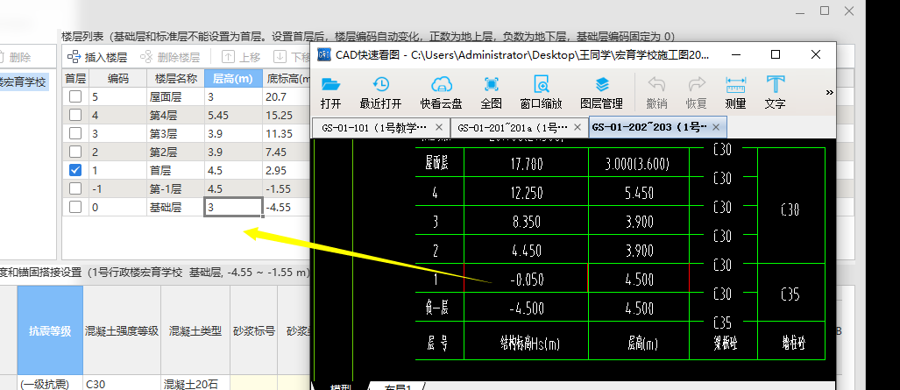Tick the 首层 checkbox for 第3层

coord(75,133)
